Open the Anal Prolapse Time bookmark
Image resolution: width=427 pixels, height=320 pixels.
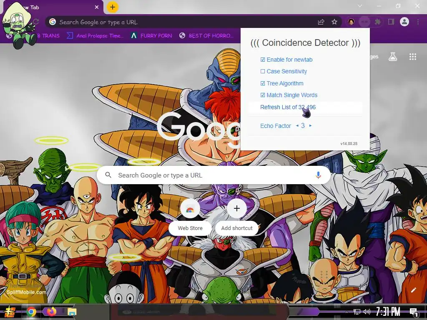(95, 36)
